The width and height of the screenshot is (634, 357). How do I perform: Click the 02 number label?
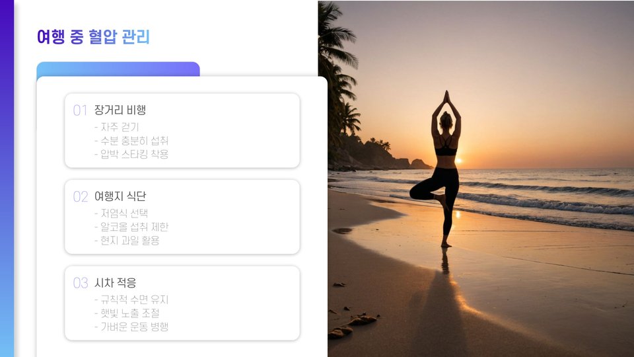pos(81,197)
